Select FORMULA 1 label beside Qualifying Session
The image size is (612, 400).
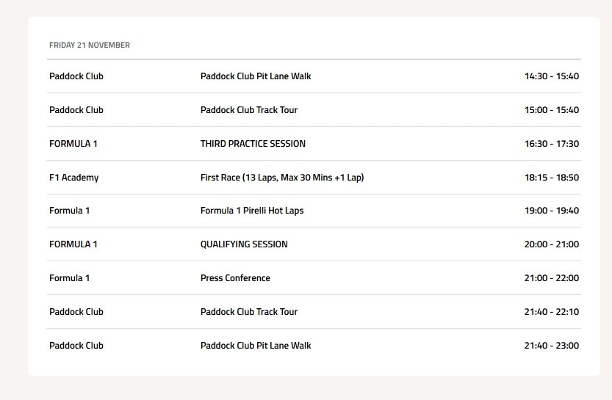[73, 244]
